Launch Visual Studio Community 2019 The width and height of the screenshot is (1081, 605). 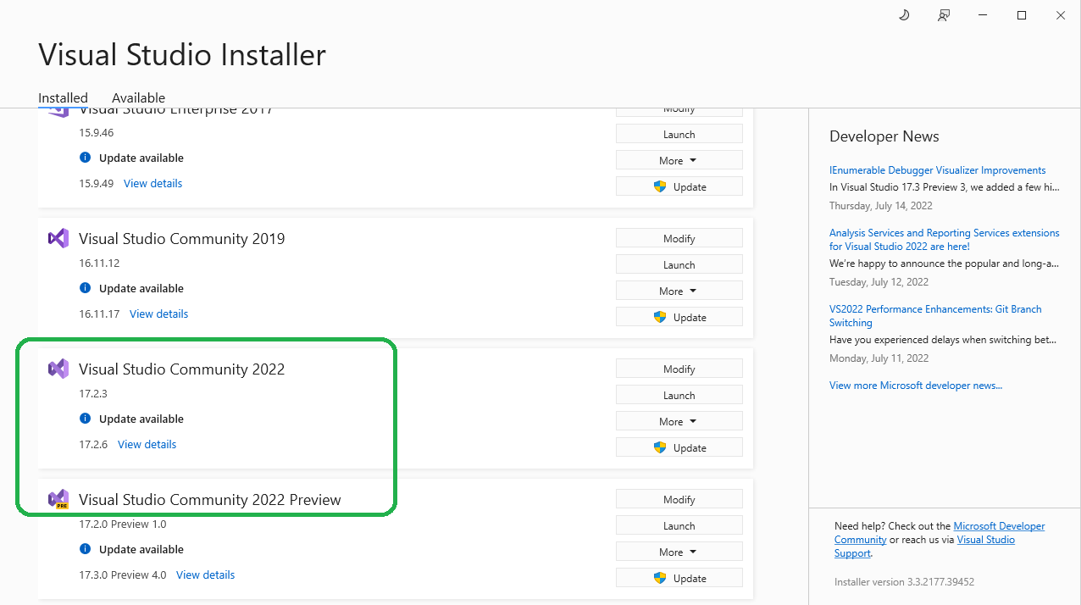(679, 264)
